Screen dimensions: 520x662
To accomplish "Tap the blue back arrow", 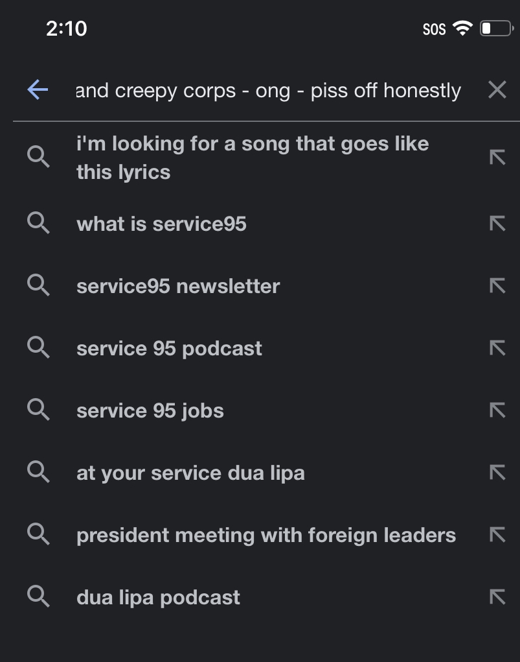I will (38, 90).
